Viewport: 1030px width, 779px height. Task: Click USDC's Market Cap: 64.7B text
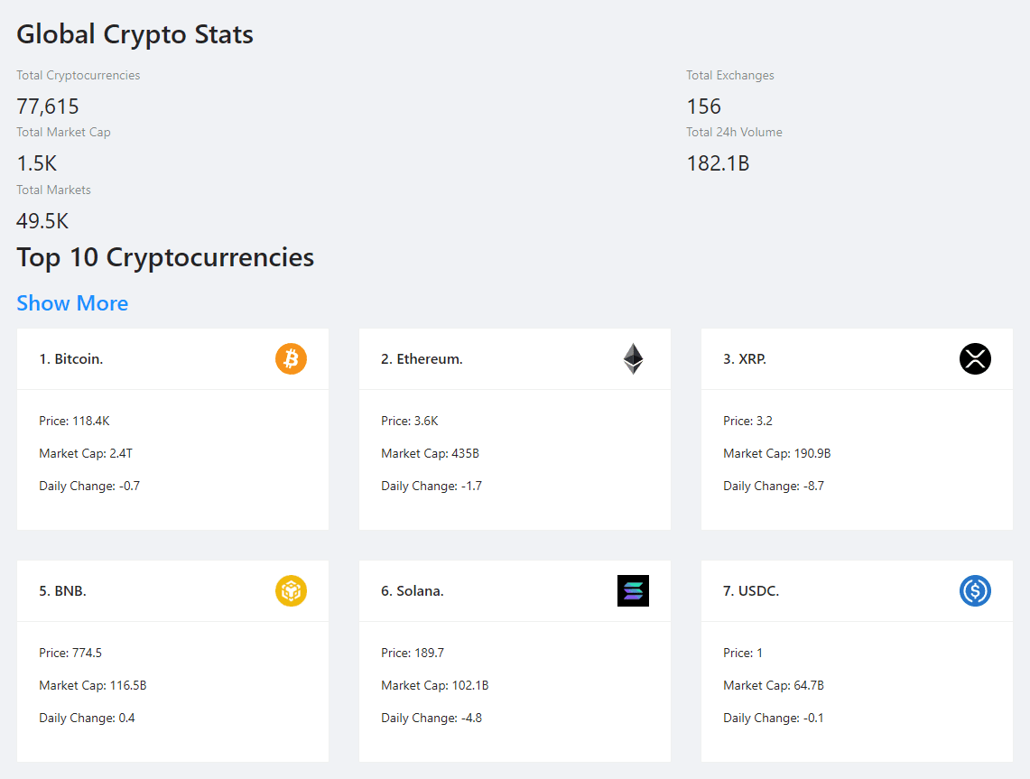tap(774, 685)
